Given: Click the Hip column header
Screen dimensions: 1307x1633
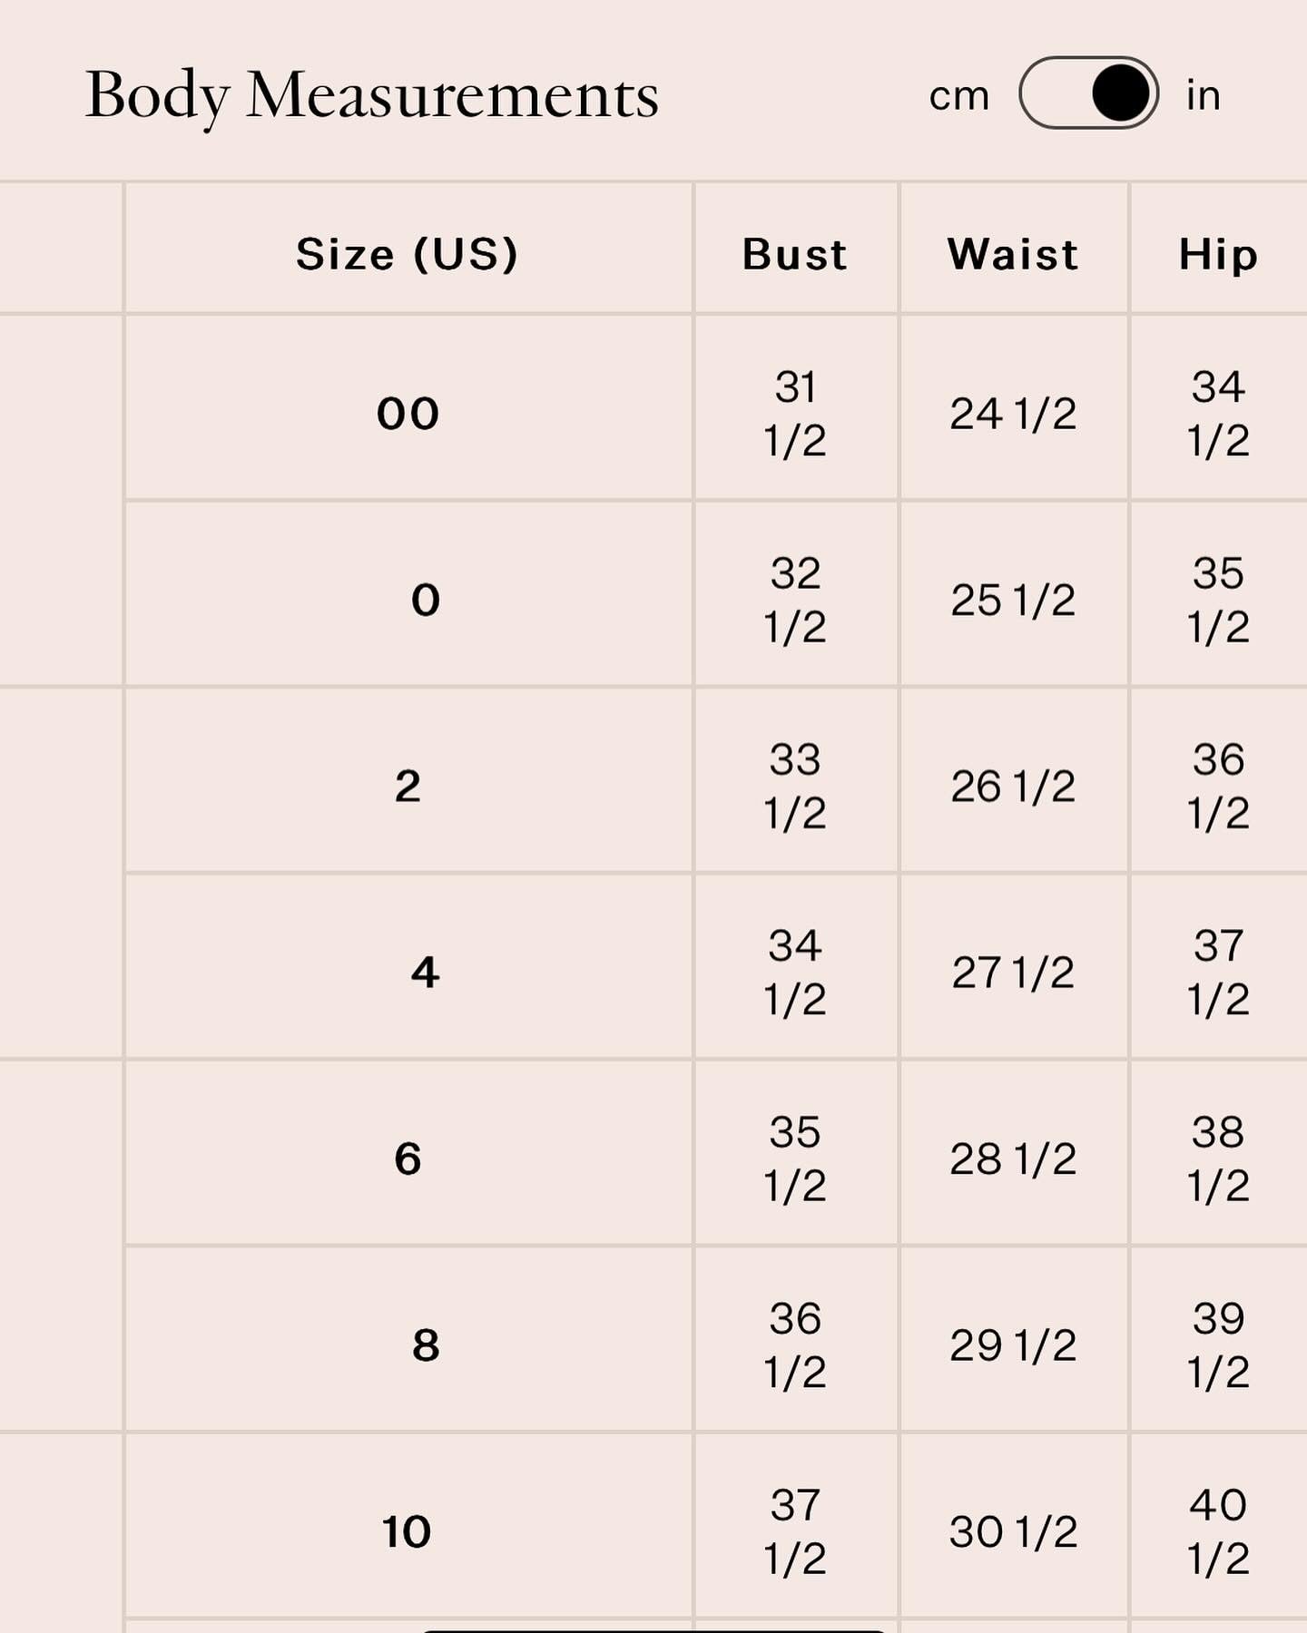Looking at the screenshot, I should click(x=1218, y=254).
